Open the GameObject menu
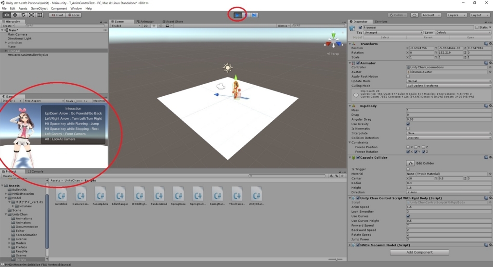The height and width of the screenshot is (267, 493). (x=39, y=9)
